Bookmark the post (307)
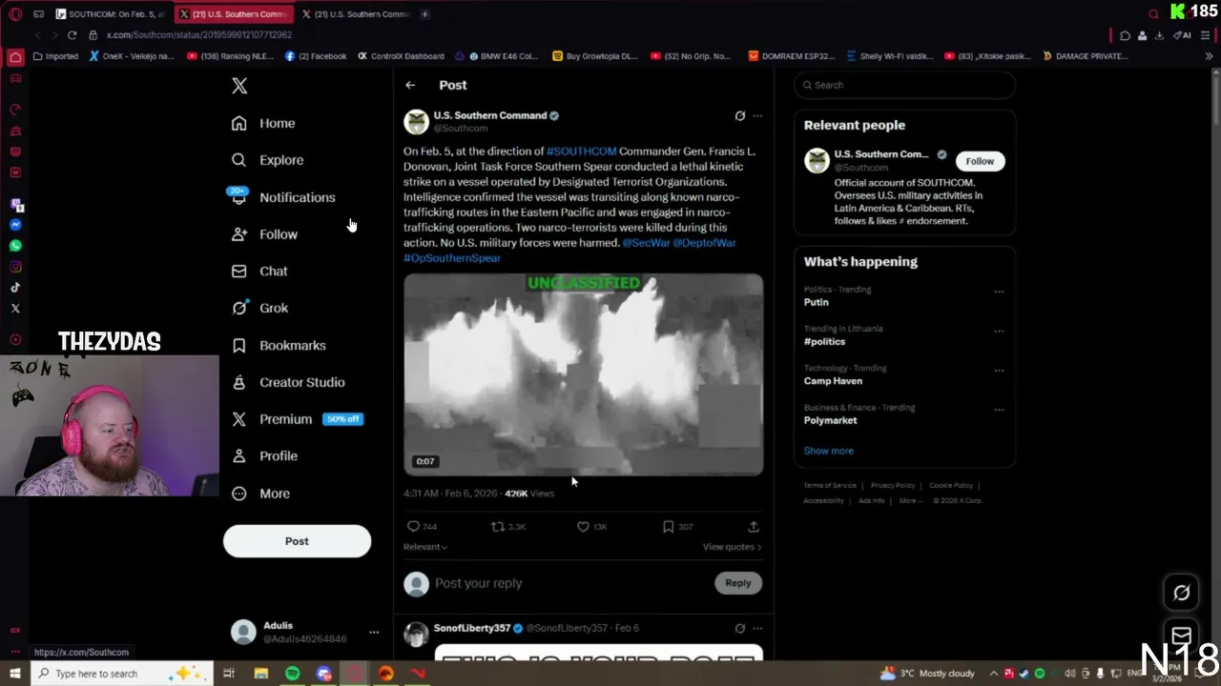This screenshot has height=686, width=1221. [669, 526]
